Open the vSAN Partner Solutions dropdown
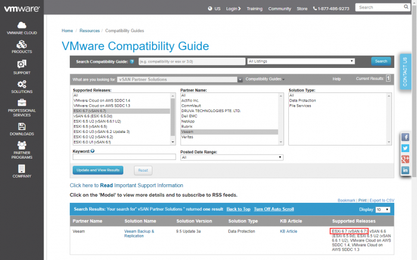 tap(180, 79)
